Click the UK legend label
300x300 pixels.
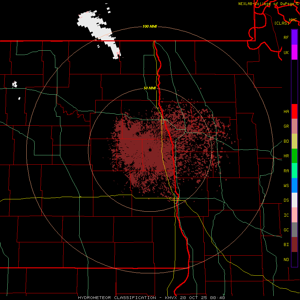click(286, 52)
